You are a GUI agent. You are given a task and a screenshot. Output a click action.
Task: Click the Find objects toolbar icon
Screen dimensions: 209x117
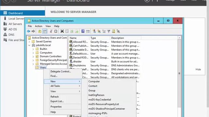[x=113, y=31]
